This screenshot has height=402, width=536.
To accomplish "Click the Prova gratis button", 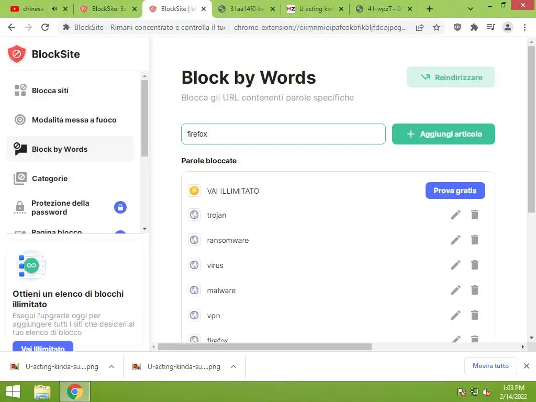I will (455, 191).
